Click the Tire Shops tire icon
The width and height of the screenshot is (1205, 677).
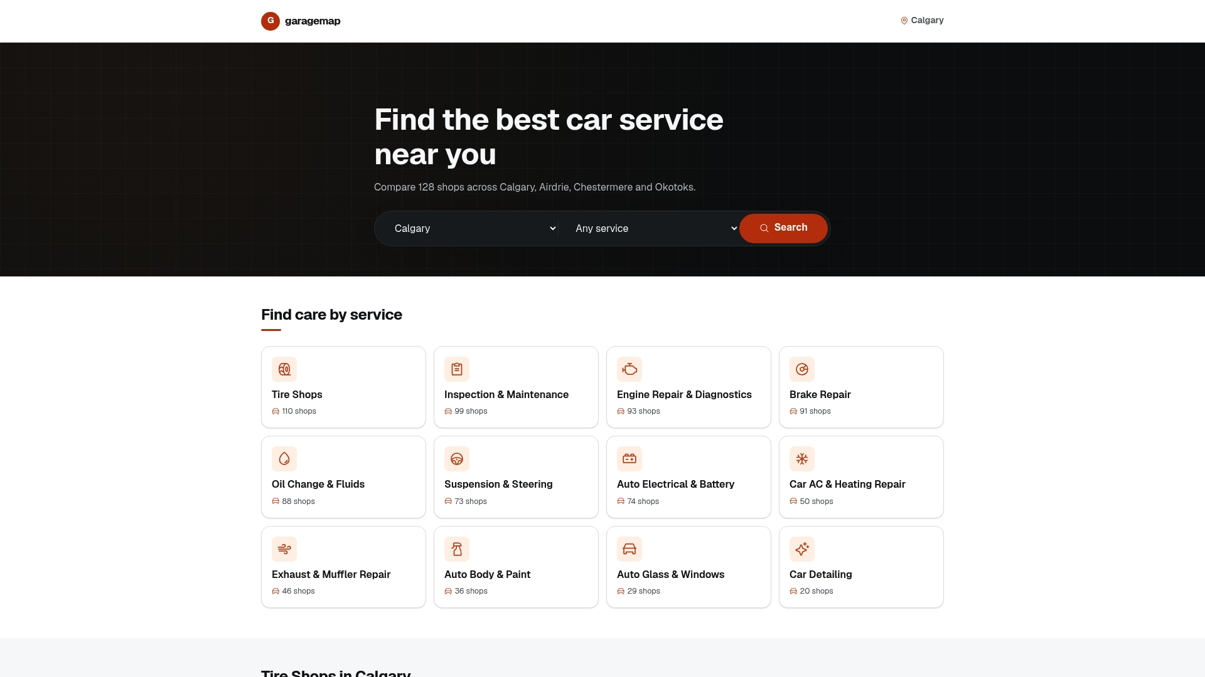click(x=284, y=369)
